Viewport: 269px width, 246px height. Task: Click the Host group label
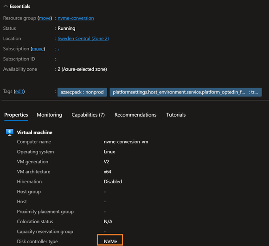(29, 192)
